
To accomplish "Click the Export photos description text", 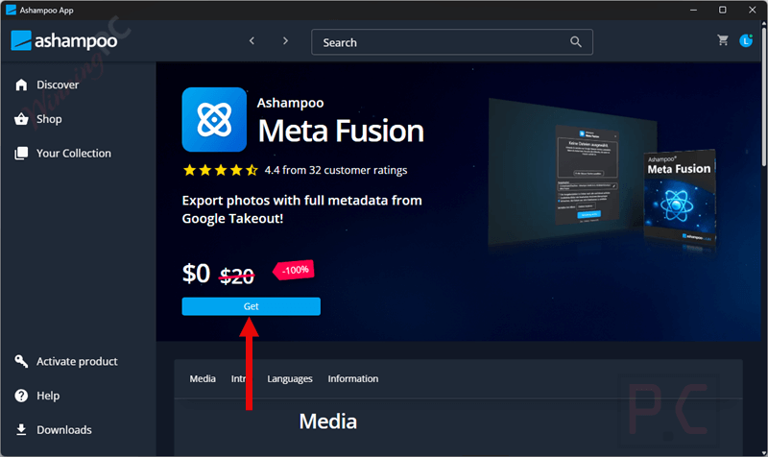I will pos(301,209).
